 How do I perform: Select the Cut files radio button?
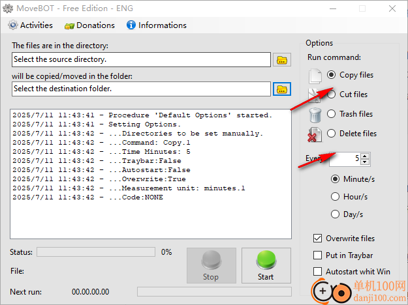[331, 94]
